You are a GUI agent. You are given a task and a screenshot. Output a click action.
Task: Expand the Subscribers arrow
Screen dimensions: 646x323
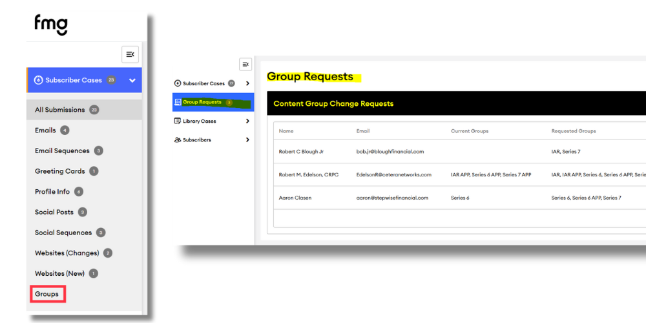247,140
